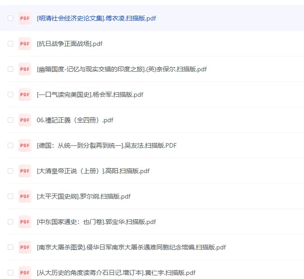Click PDF icon beside 南京大屠杀图录
The image size is (304, 279).
[25, 247]
